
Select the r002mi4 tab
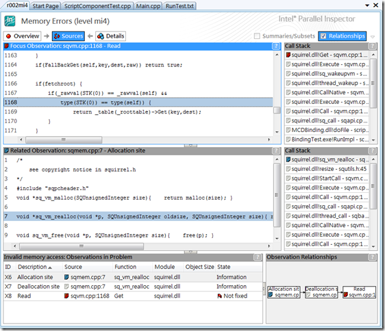(x=16, y=5)
